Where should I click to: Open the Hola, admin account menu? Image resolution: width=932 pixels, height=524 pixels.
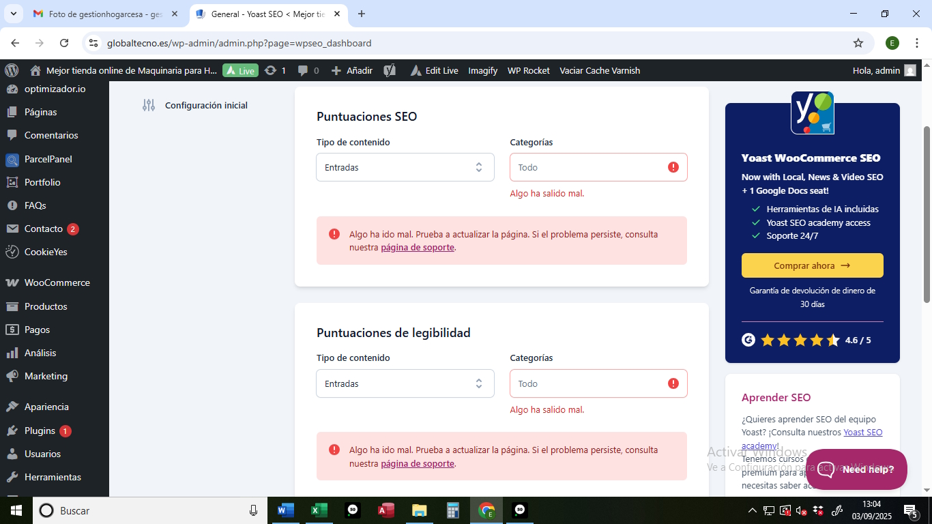pos(884,70)
